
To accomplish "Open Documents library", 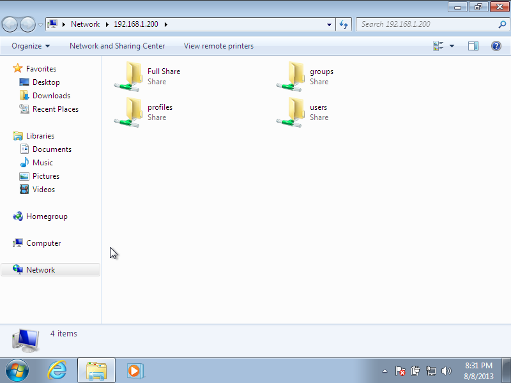I will [52, 149].
